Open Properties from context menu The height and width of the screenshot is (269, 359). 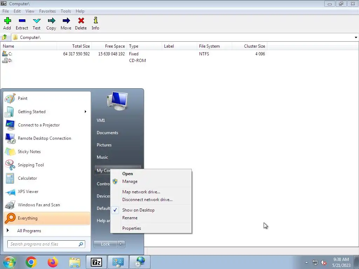tap(151, 228)
